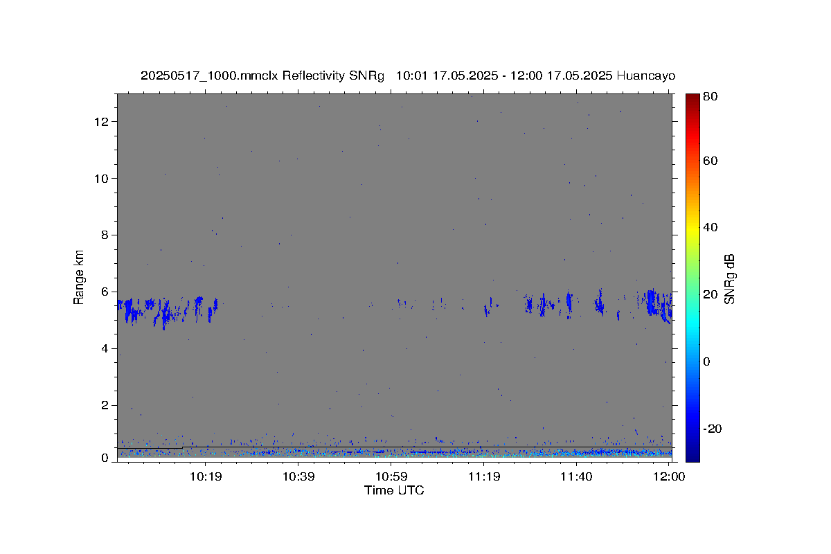
Task: Click the 8 km range tick label
Action: pyautogui.click(x=106, y=235)
